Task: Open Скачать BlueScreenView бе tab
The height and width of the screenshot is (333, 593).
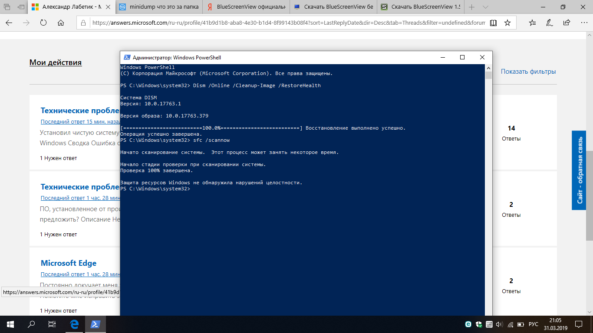Action: pyautogui.click(x=333, y=7)
